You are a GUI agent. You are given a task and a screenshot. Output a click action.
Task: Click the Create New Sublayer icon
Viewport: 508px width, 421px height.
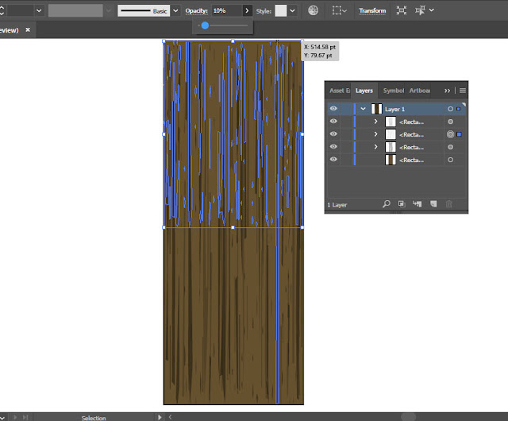(x=417, y=204)
